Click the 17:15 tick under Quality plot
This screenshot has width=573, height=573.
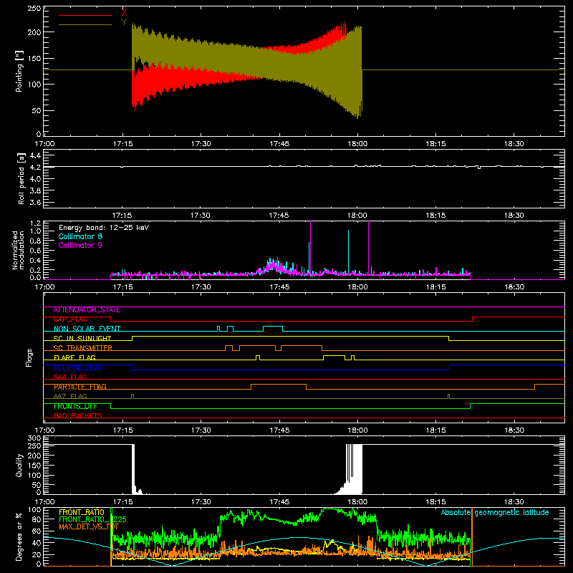(122, 502)
